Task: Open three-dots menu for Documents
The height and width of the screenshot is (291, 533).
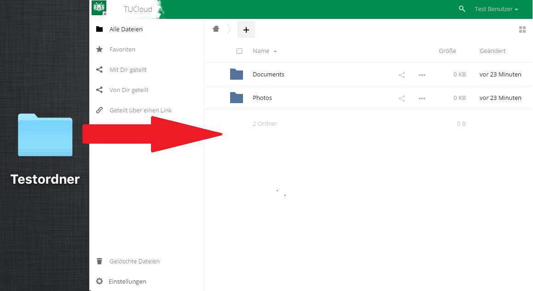Action: click(422, 75)
